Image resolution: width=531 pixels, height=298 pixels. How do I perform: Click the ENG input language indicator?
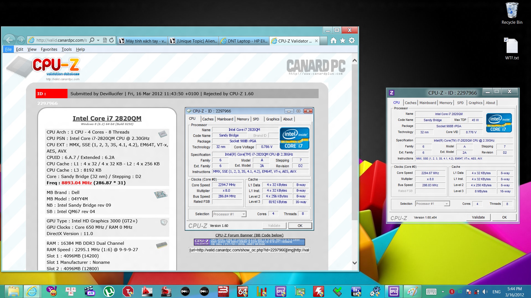[496, 292]
